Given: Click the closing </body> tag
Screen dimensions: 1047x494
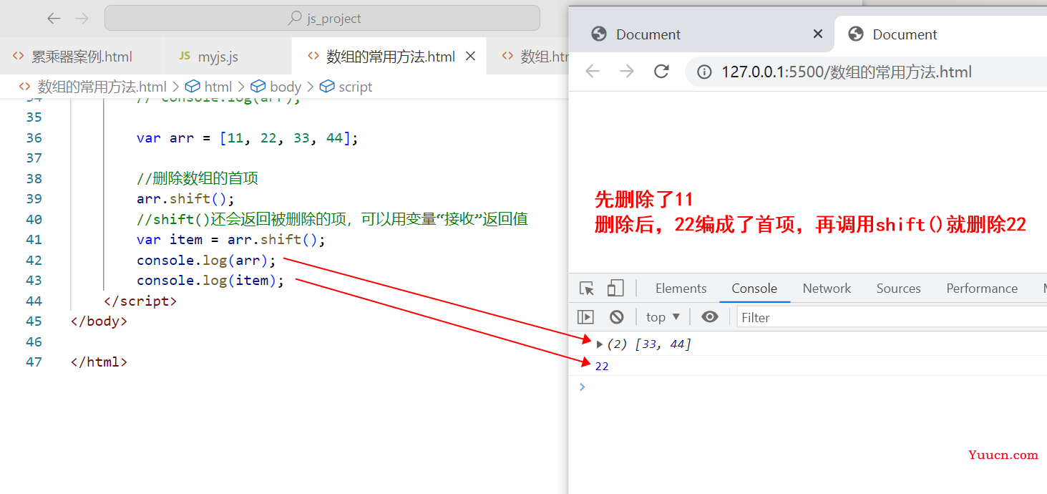Looking at the screenshot, I should (x=99, y=321).
